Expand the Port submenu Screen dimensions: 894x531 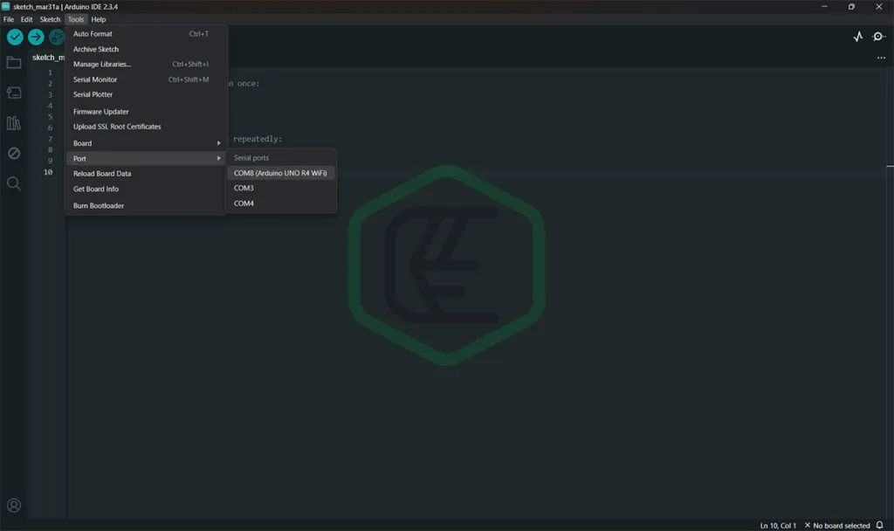pyautogui.click(x=146, y=159)
